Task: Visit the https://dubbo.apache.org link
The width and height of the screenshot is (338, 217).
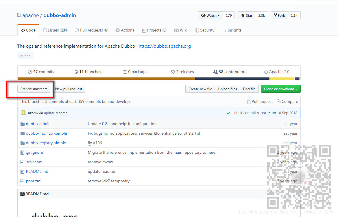Action: point(165,46)
